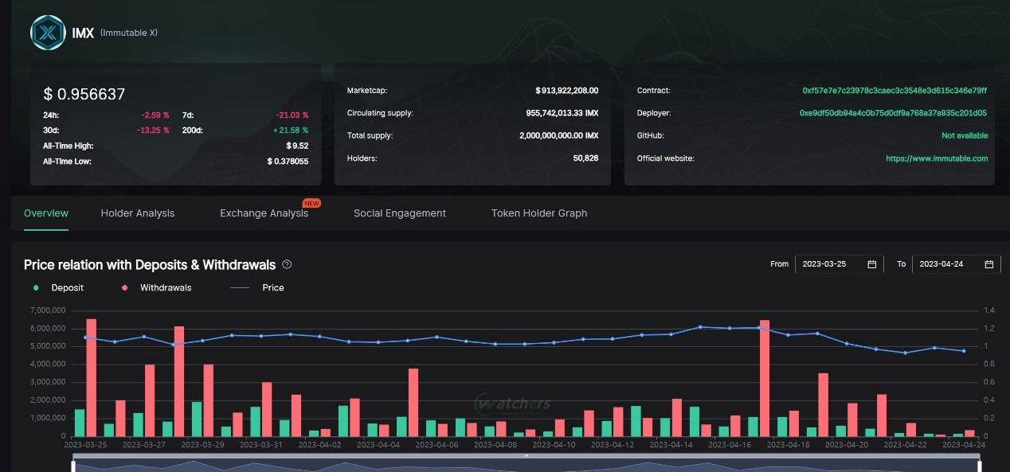Viewport: 1010px width, 472px height.
Task: Select the Social Engagement tab
Action: pyautogui.click(x=400, y=213)
